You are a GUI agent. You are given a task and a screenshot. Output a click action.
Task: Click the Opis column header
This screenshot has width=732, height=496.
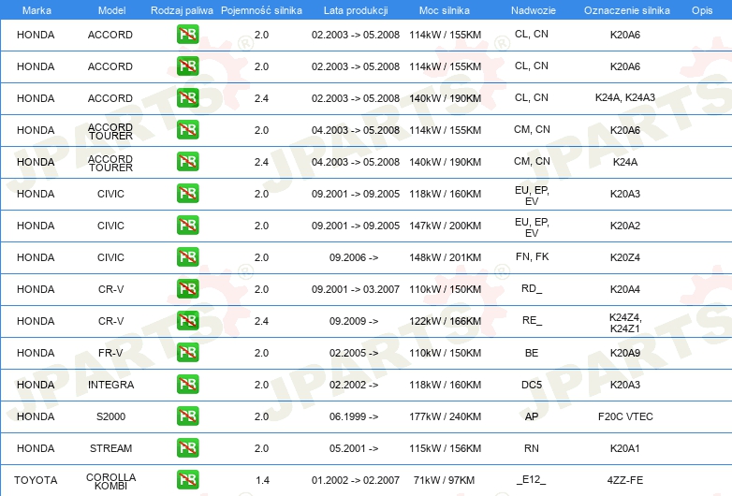pos(702,10)
